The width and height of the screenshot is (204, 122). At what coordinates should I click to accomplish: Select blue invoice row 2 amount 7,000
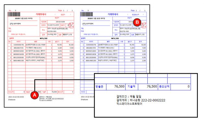pos(144,48)
